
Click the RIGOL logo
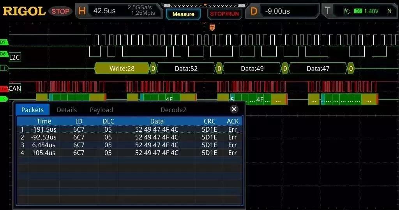(x=24, y=11)
